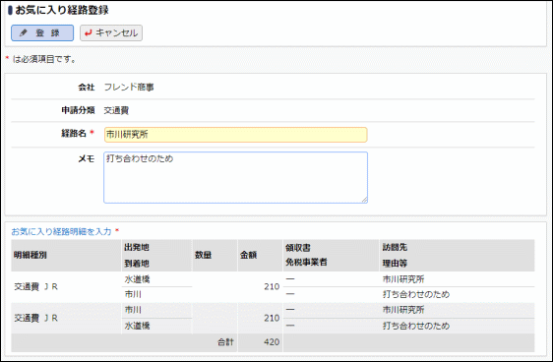Click second row 訪問先 市川研究所

[x=403, y=310]
